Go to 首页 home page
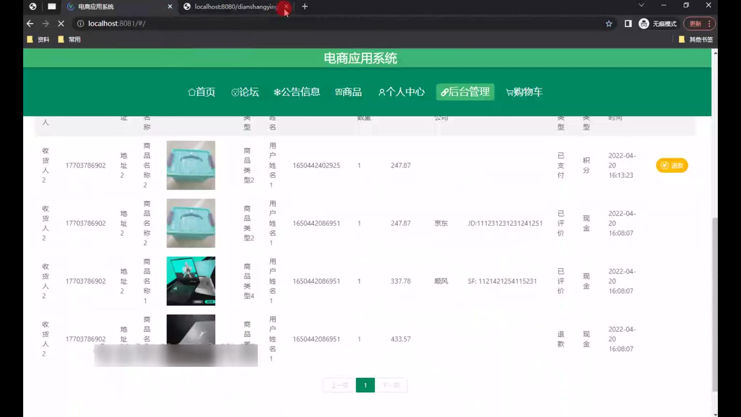The height and width of the screenshot is (417, 741). [x=201, y=92]
